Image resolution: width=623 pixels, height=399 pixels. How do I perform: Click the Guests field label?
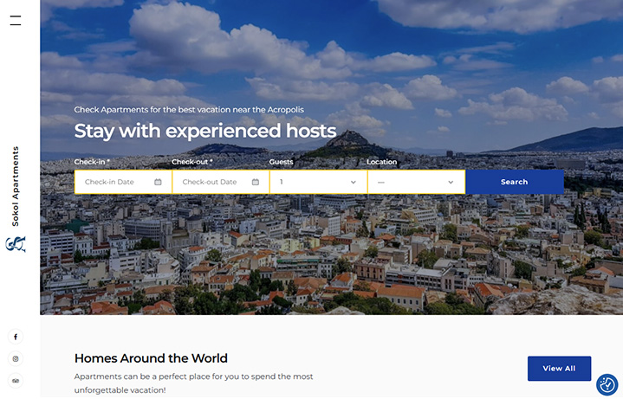tap(281, 162)
